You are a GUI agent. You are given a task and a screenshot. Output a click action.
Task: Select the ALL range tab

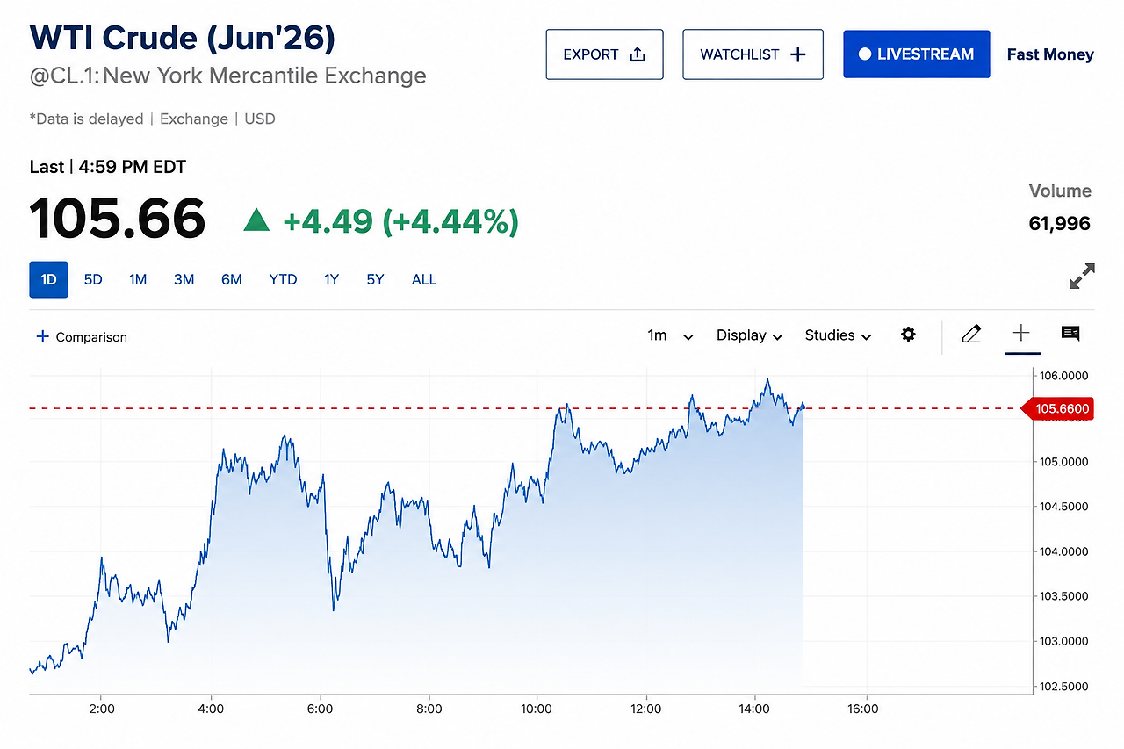click(x=424, y=279)
